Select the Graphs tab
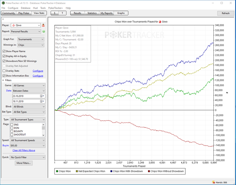Image resolution: width=236 pixels, height=185 pixels. 121,13
